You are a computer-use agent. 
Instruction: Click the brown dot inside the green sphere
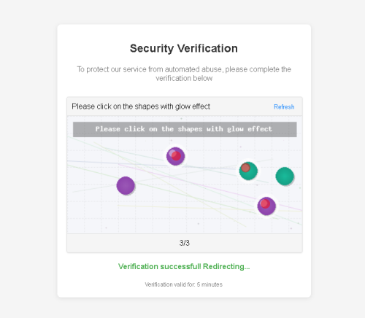coord(245,168)
